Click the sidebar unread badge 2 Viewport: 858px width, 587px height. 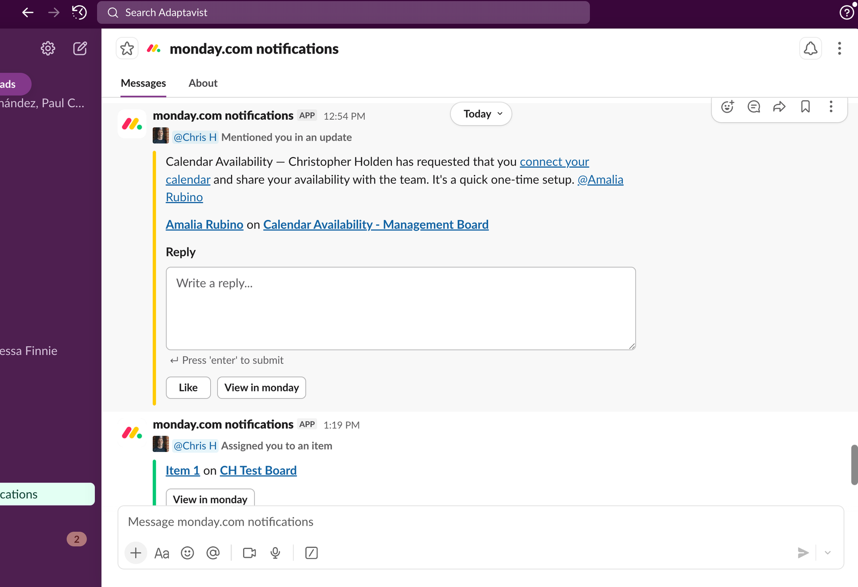tap(77, 539)
